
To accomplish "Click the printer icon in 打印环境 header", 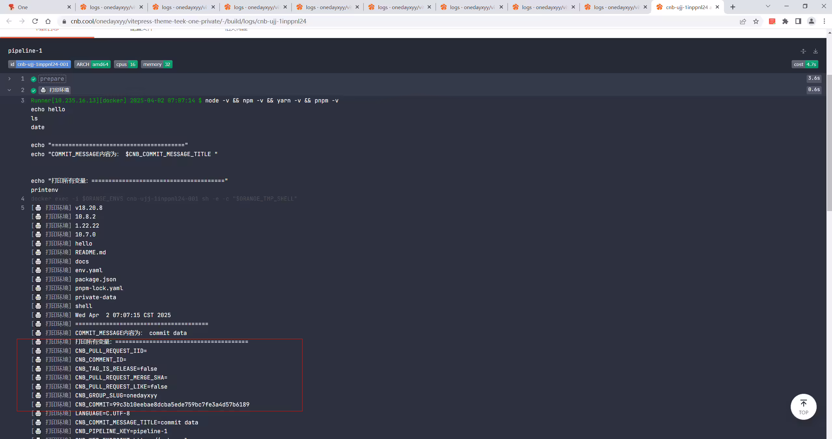I will tap(43, 90).
